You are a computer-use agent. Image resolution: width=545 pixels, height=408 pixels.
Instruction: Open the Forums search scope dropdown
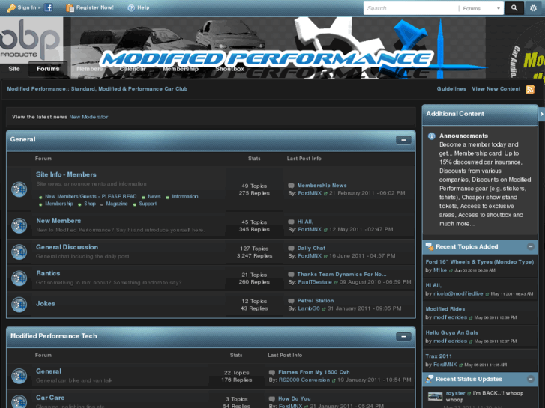click(482, 8)
